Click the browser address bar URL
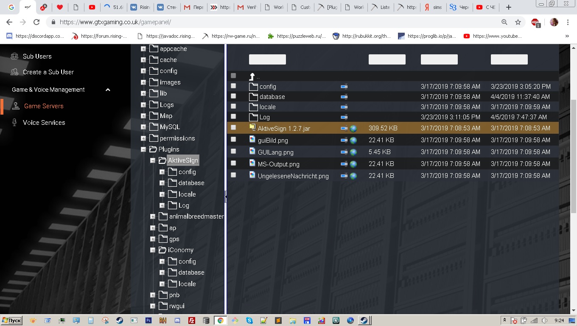 point(115,22)
